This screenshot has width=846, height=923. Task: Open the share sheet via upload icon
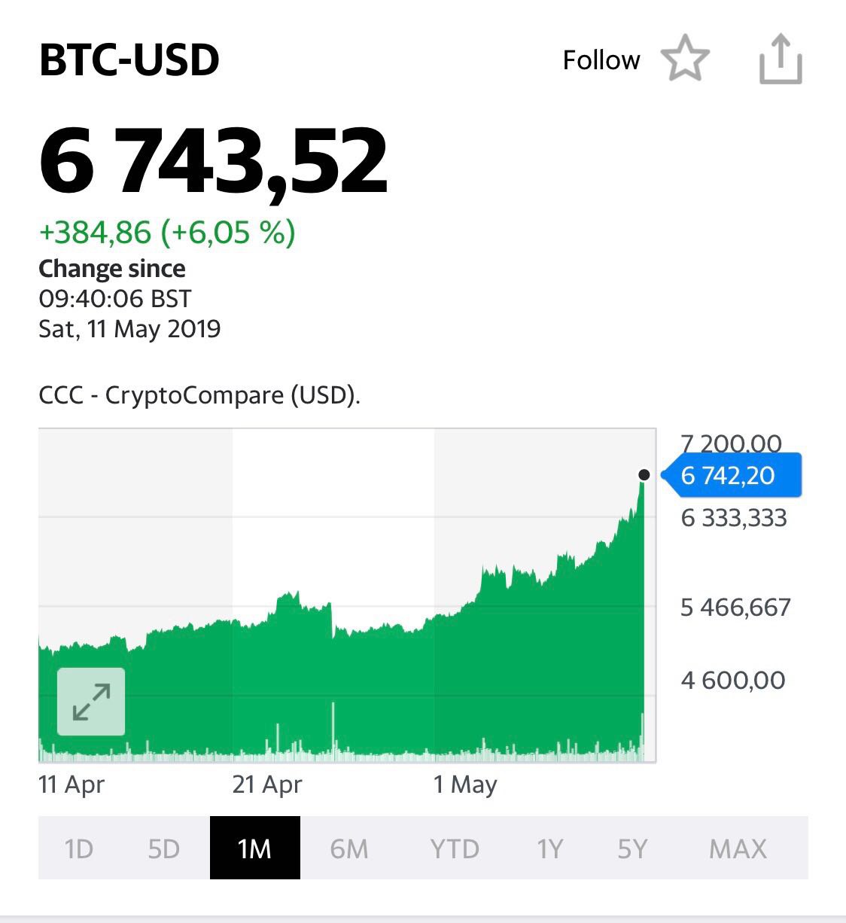pyautogui.click(x=780, y=59)
